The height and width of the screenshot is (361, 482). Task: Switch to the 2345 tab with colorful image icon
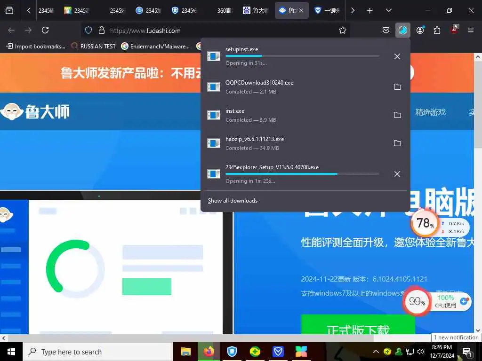(77, 11)
